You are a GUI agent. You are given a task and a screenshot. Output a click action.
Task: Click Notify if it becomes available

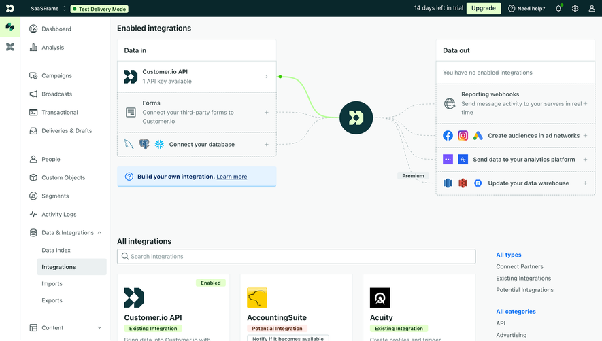[288, 338]
